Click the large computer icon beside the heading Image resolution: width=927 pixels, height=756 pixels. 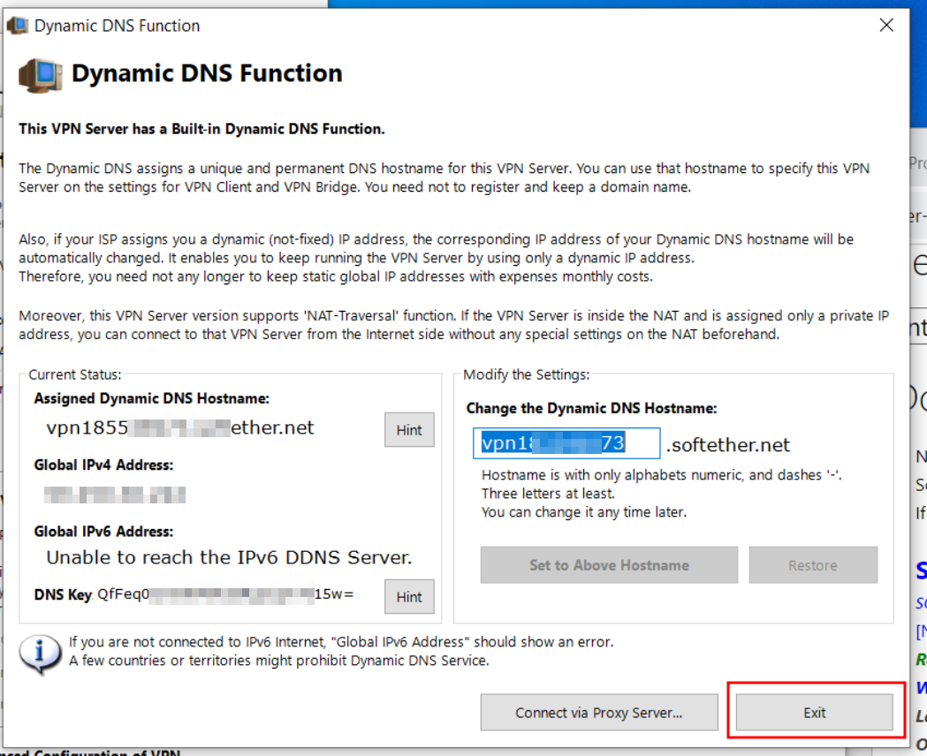tap(40, 74)
